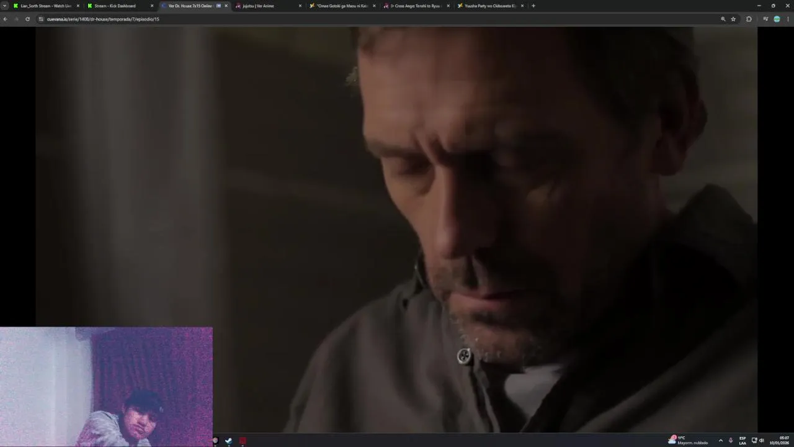Open the weather widget showing 11°C
The width and height of the screenshot is (794, 447).
coord(688,440)
